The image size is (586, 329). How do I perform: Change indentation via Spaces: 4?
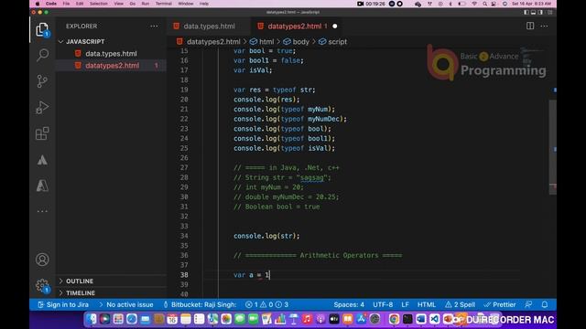coord(349,304)
